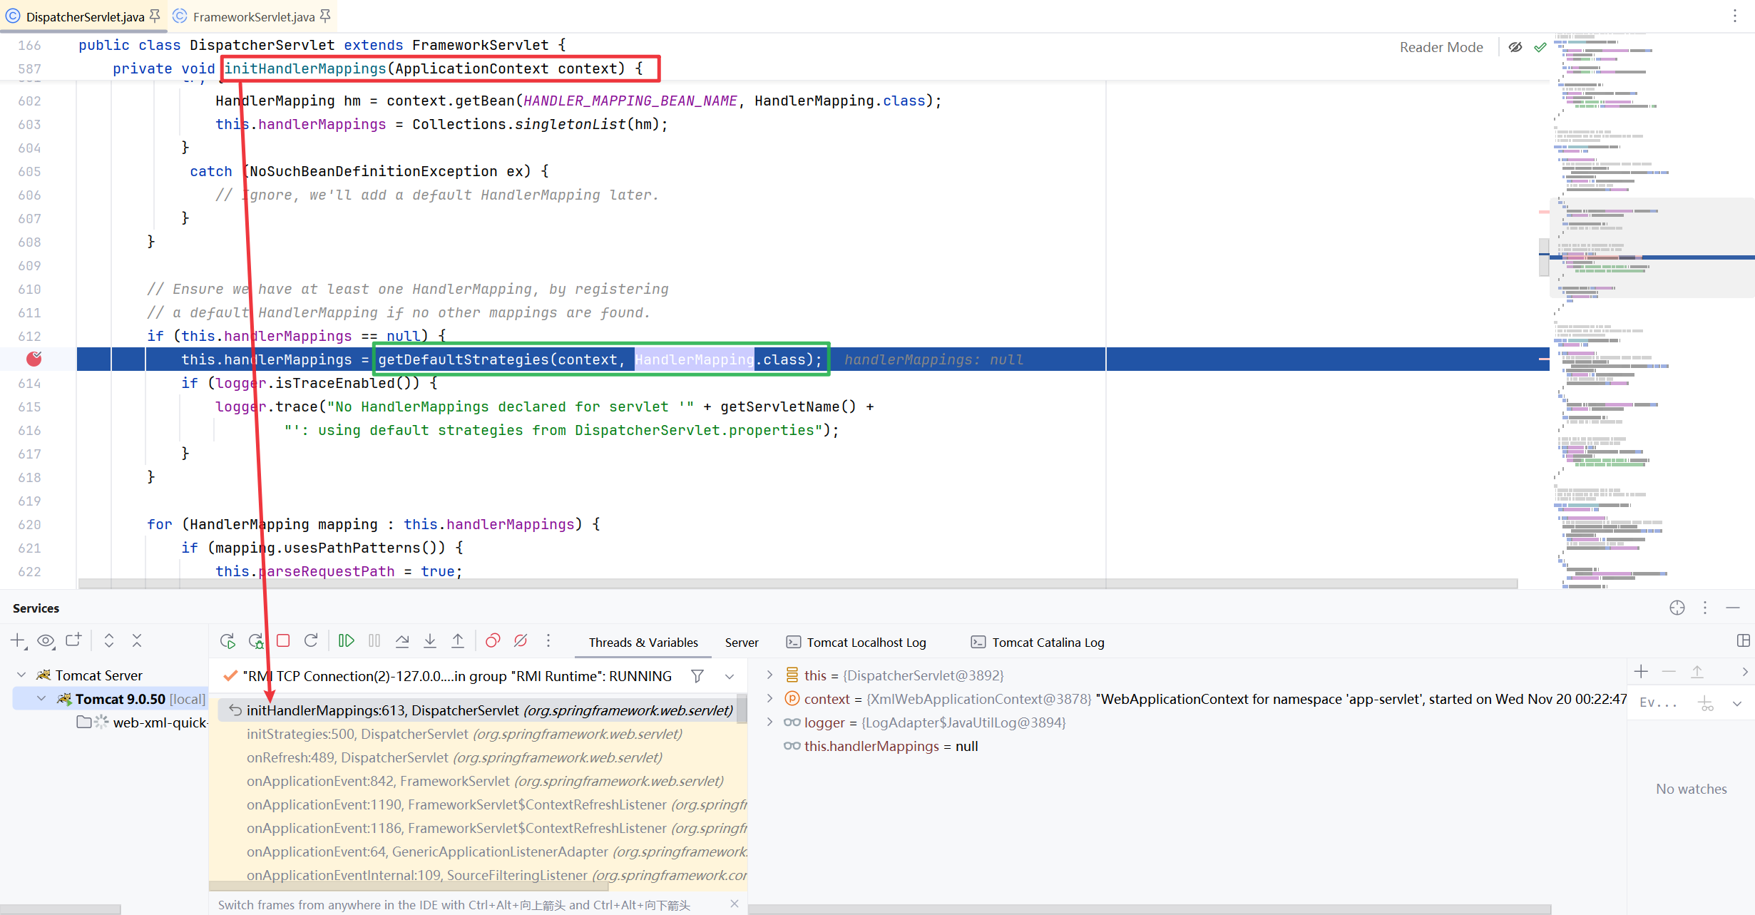Open the Tomcat Catalina Log tab
1755x915 pixels.
1047,643
